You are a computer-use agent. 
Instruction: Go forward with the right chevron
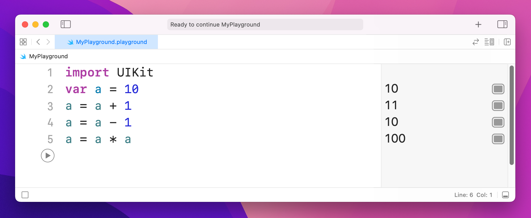[48, 42]
